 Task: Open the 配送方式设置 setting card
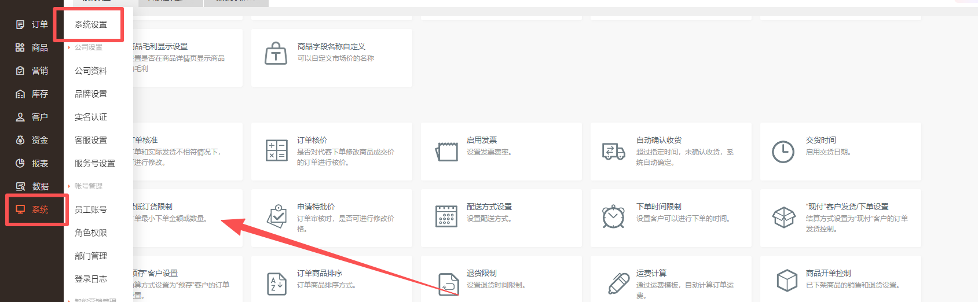[501, 218]
